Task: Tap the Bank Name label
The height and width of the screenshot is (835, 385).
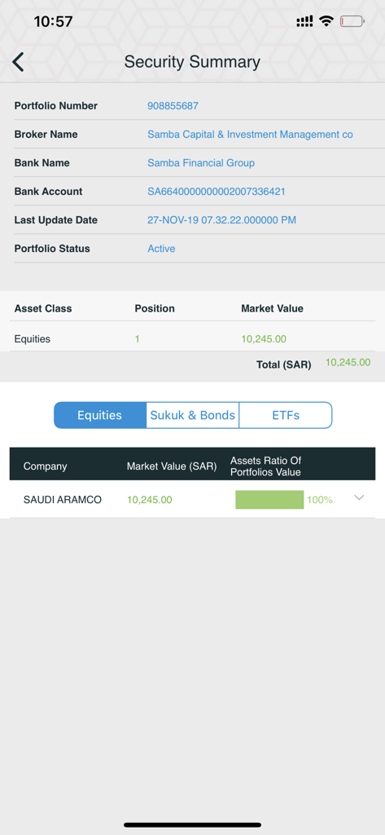Action: click(x=42, y=163)
